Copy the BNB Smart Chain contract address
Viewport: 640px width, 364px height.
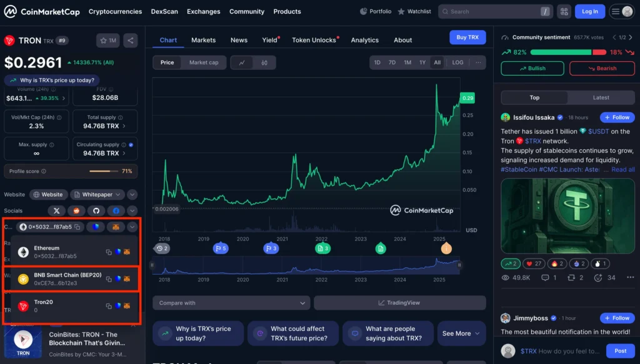click(x=109, y=279)
